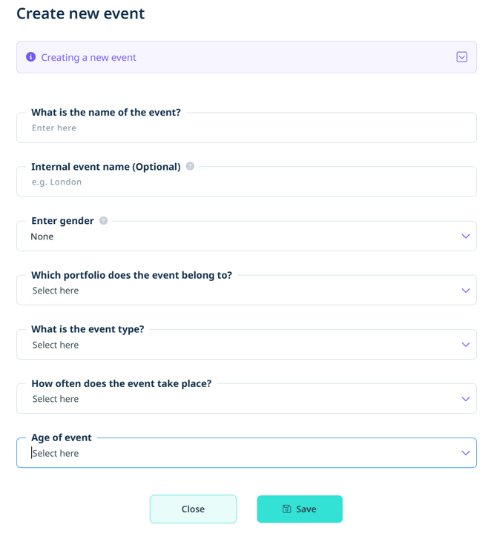Click the event type chevron arrow
The height and width of the screenshot is (542, 497).
466,345
